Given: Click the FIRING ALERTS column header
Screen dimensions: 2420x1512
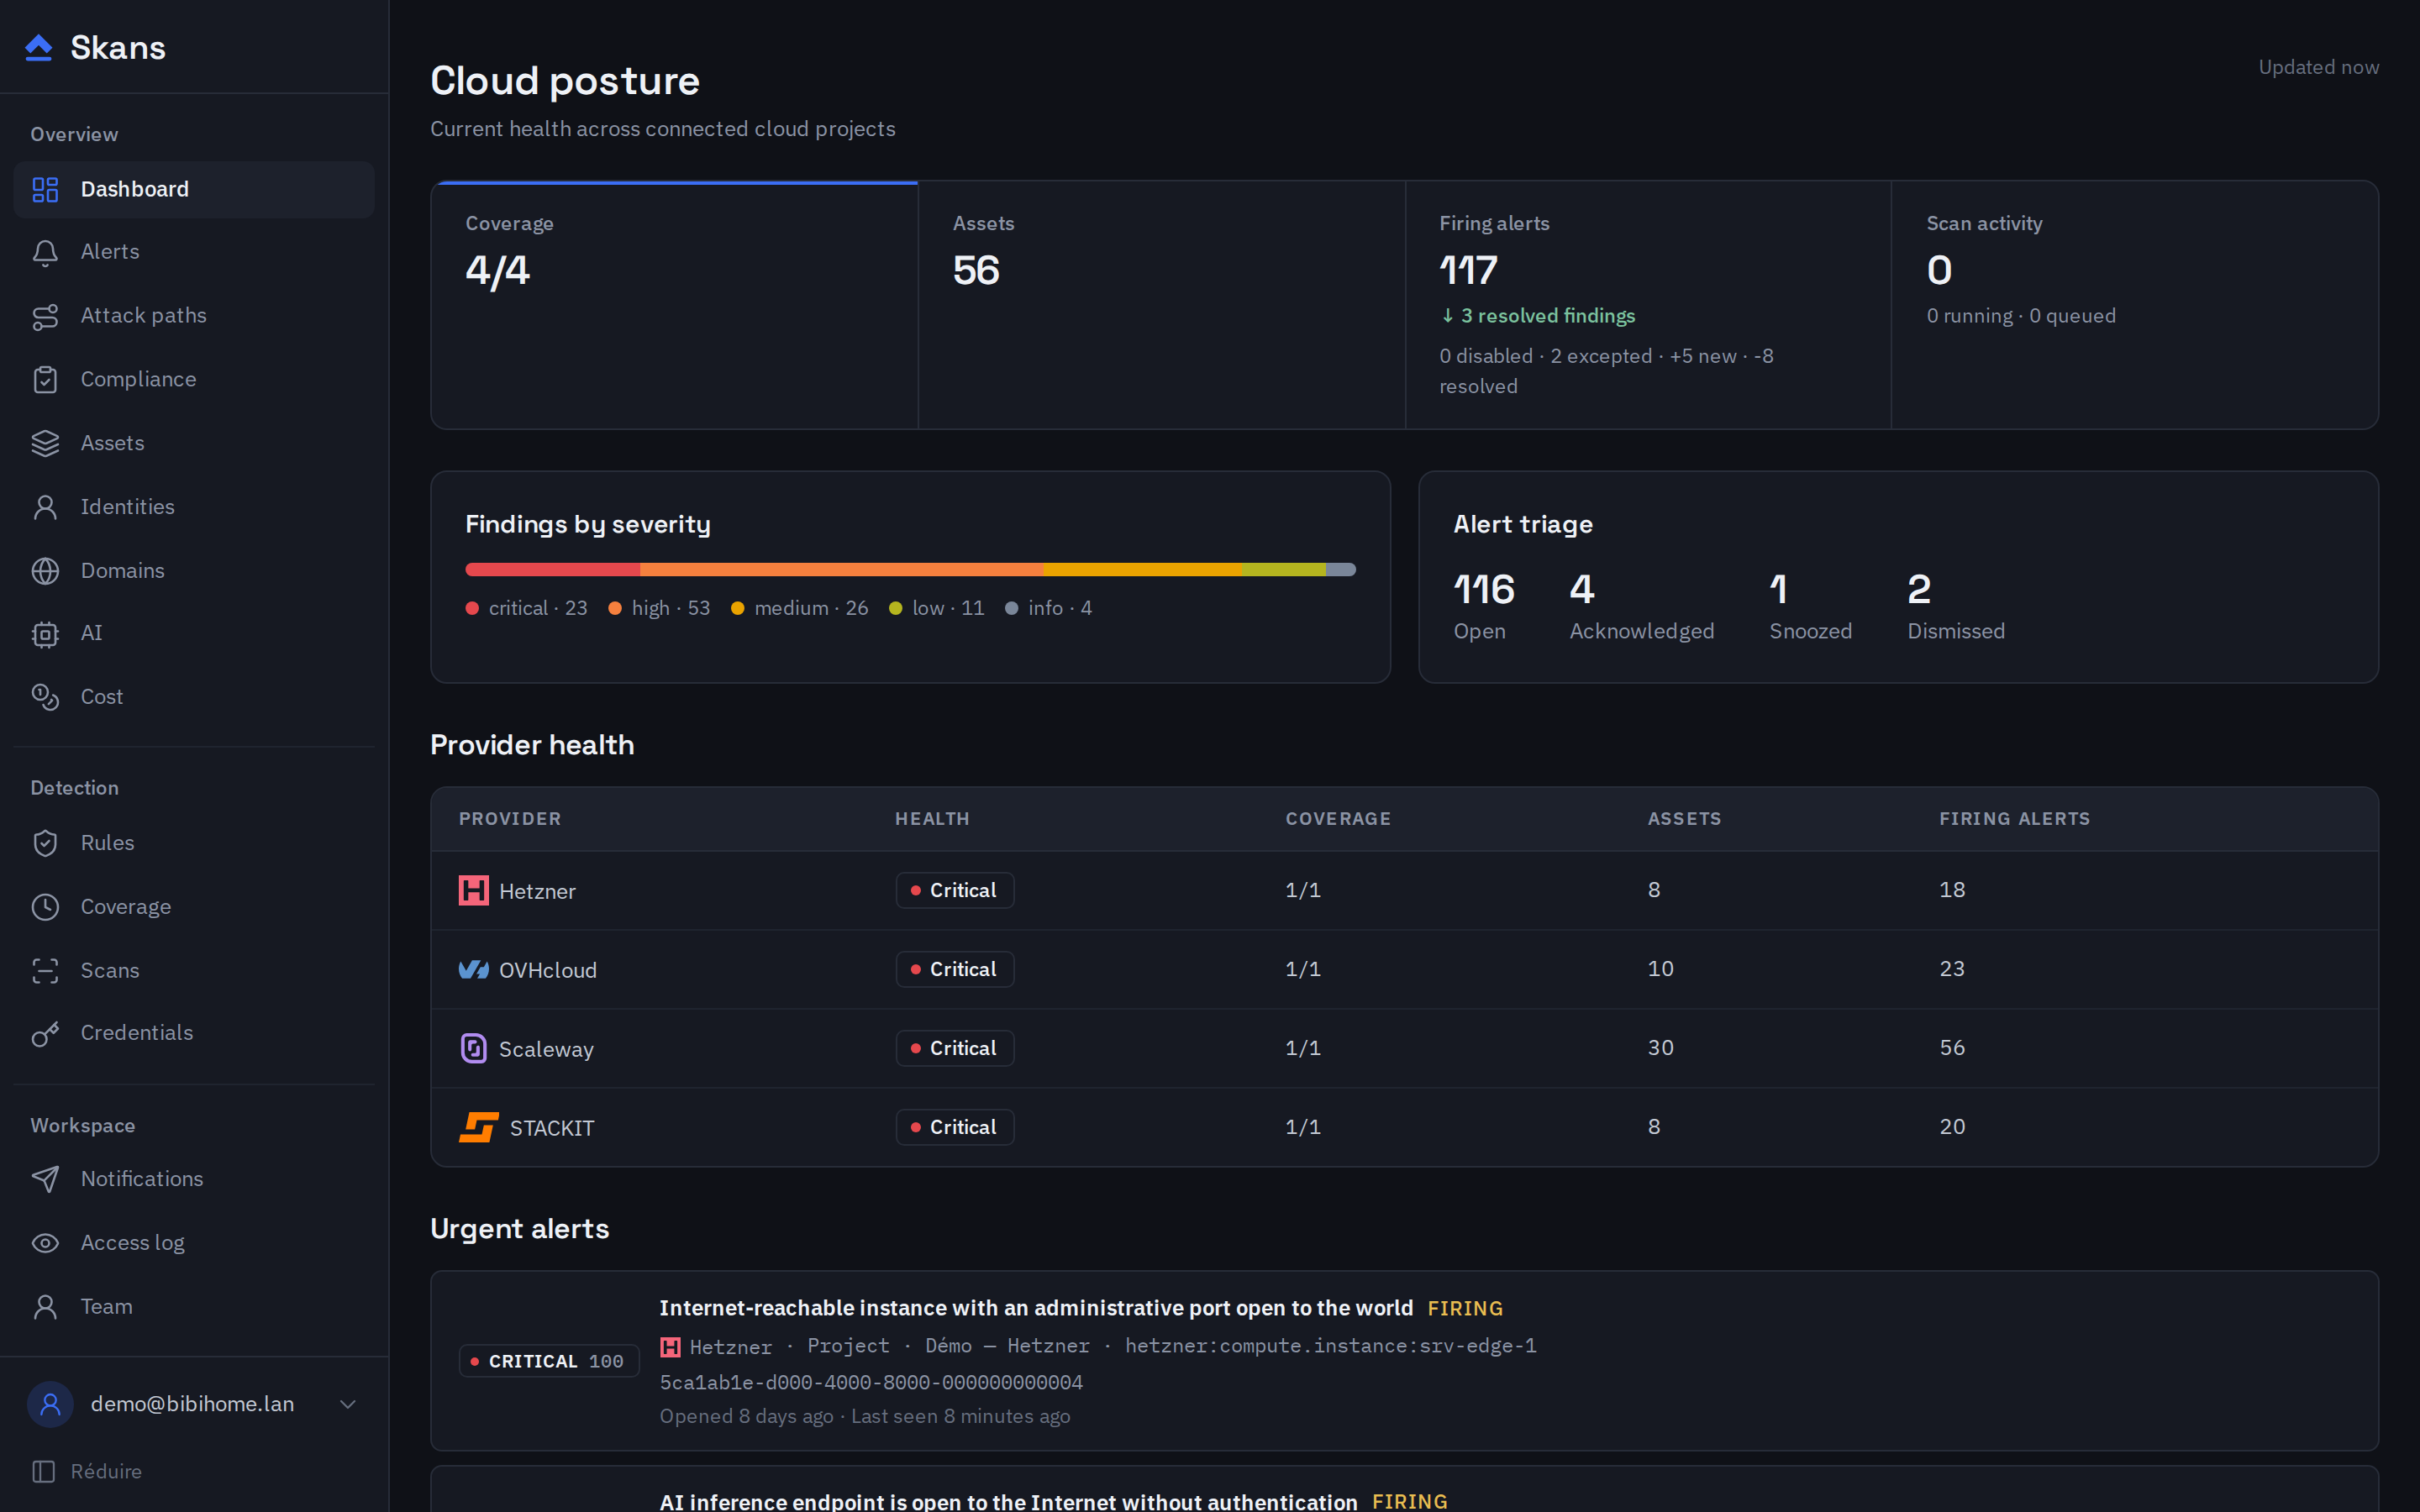Looking at the screenshot, I should click(2014, 819).
